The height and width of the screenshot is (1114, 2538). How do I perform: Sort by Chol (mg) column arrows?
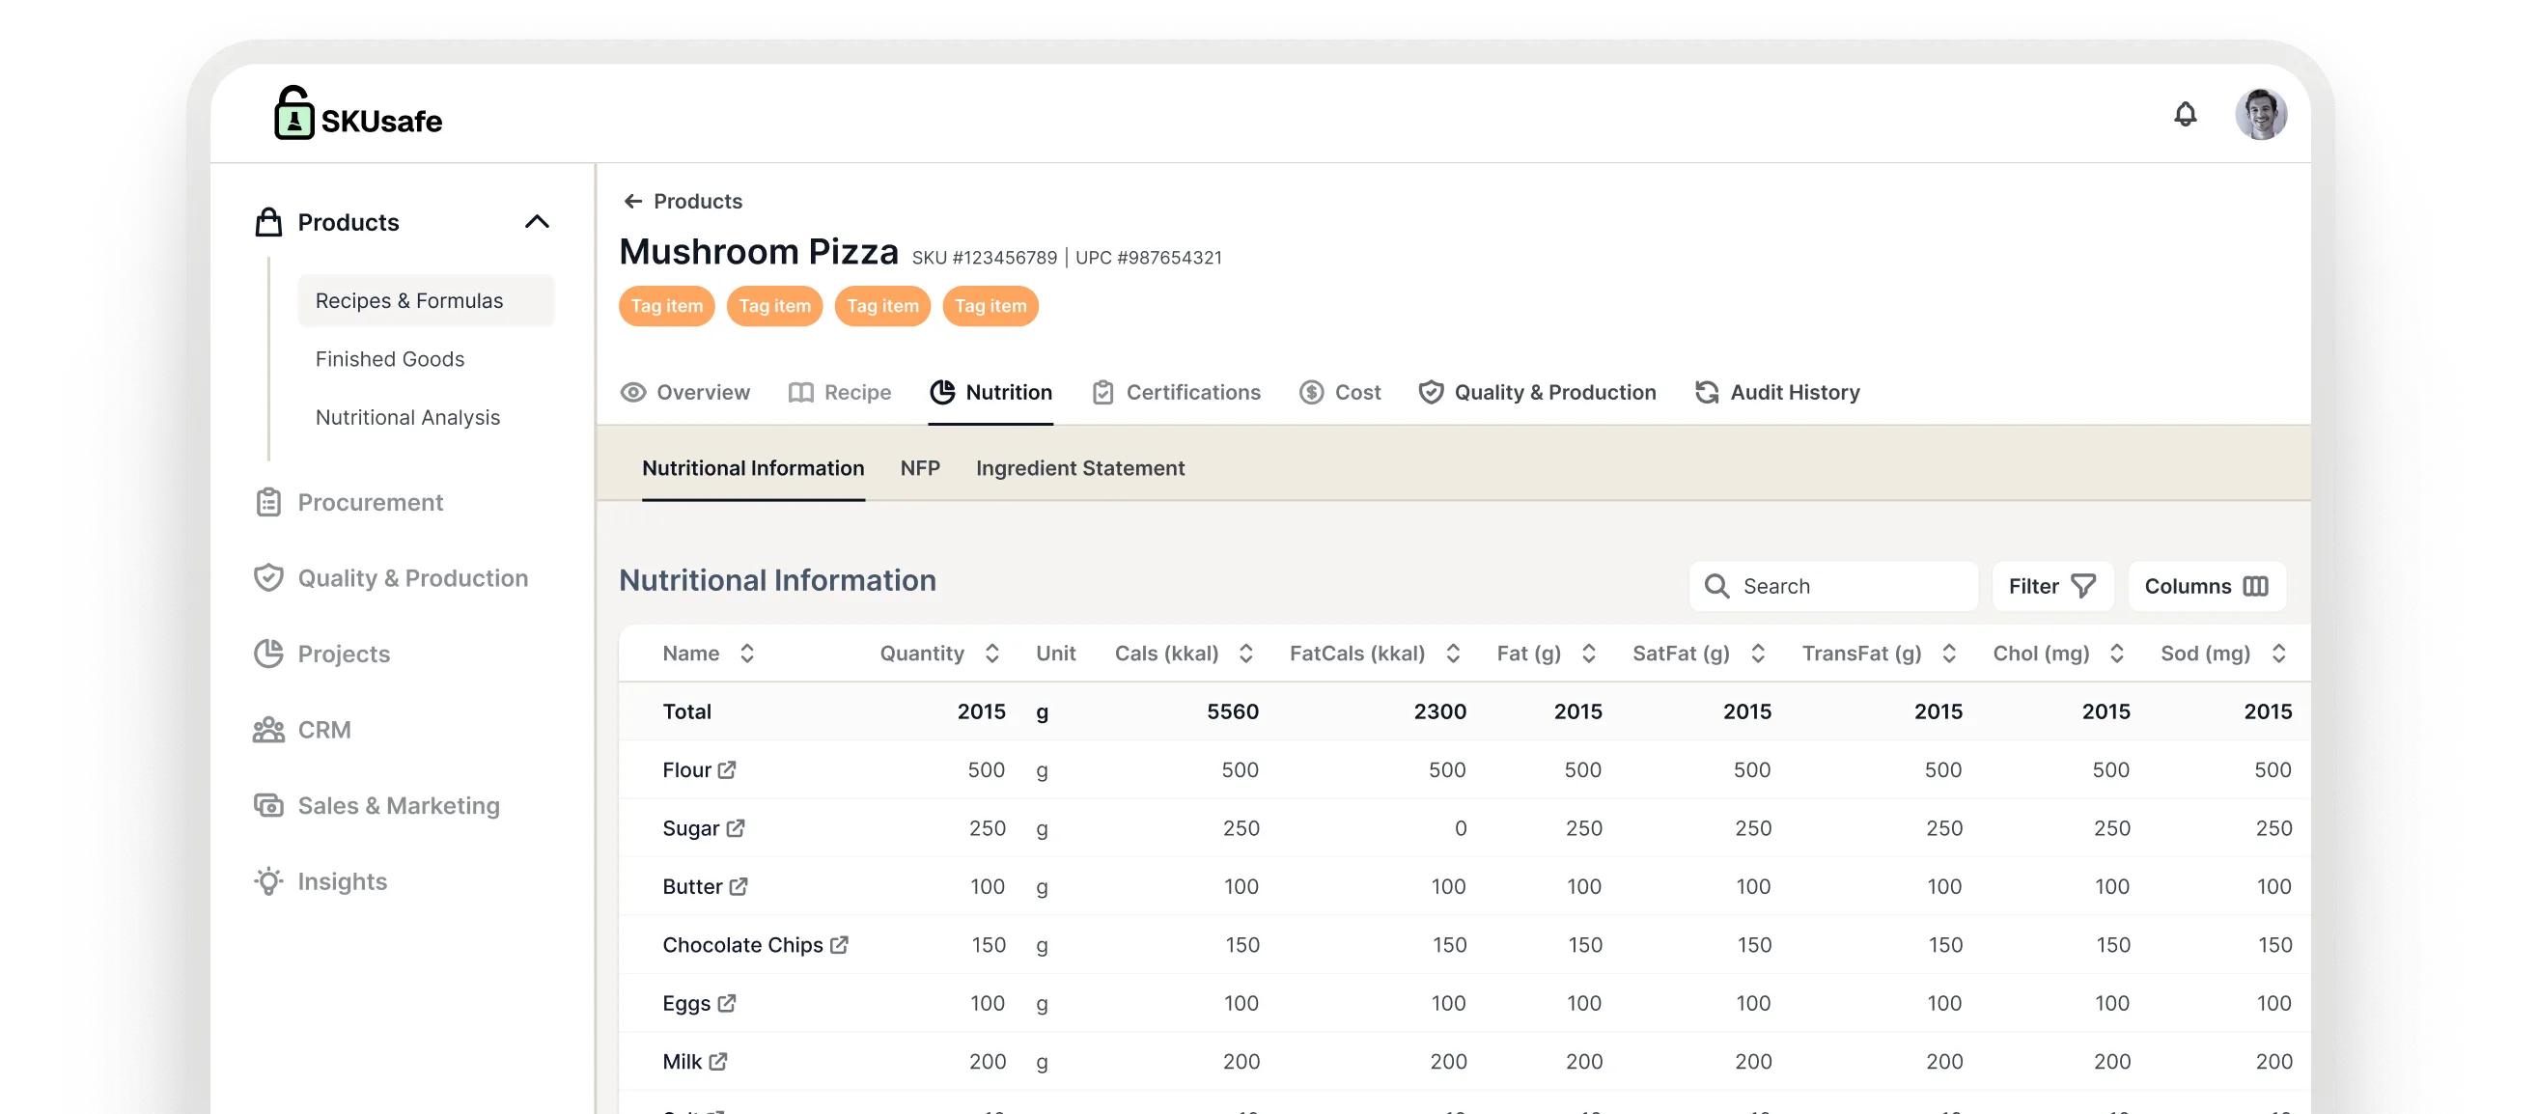2116,653
